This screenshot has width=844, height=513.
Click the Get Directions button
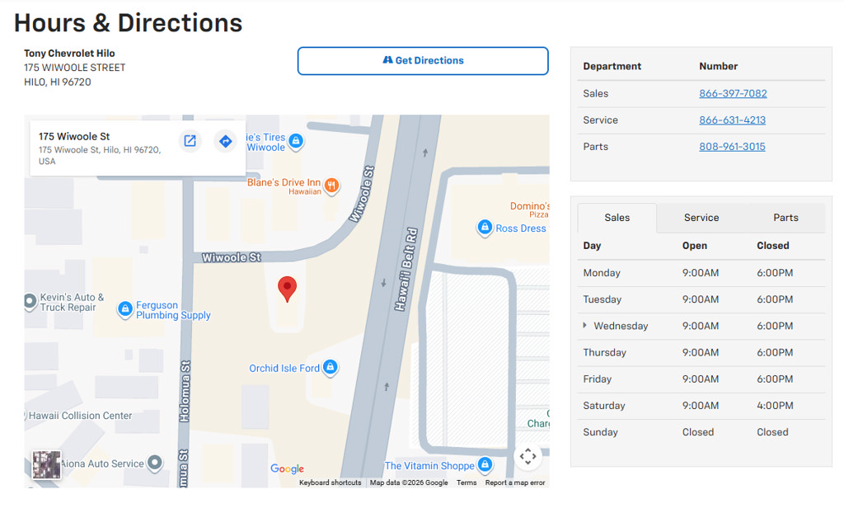[x=423, y=61]
